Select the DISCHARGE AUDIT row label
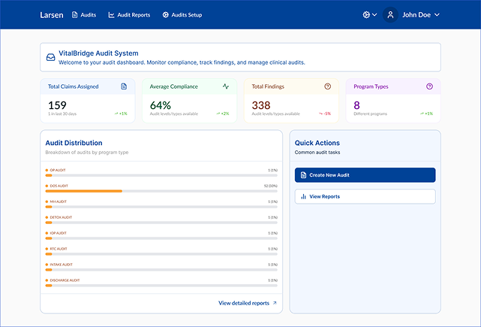 click(65, 280)
